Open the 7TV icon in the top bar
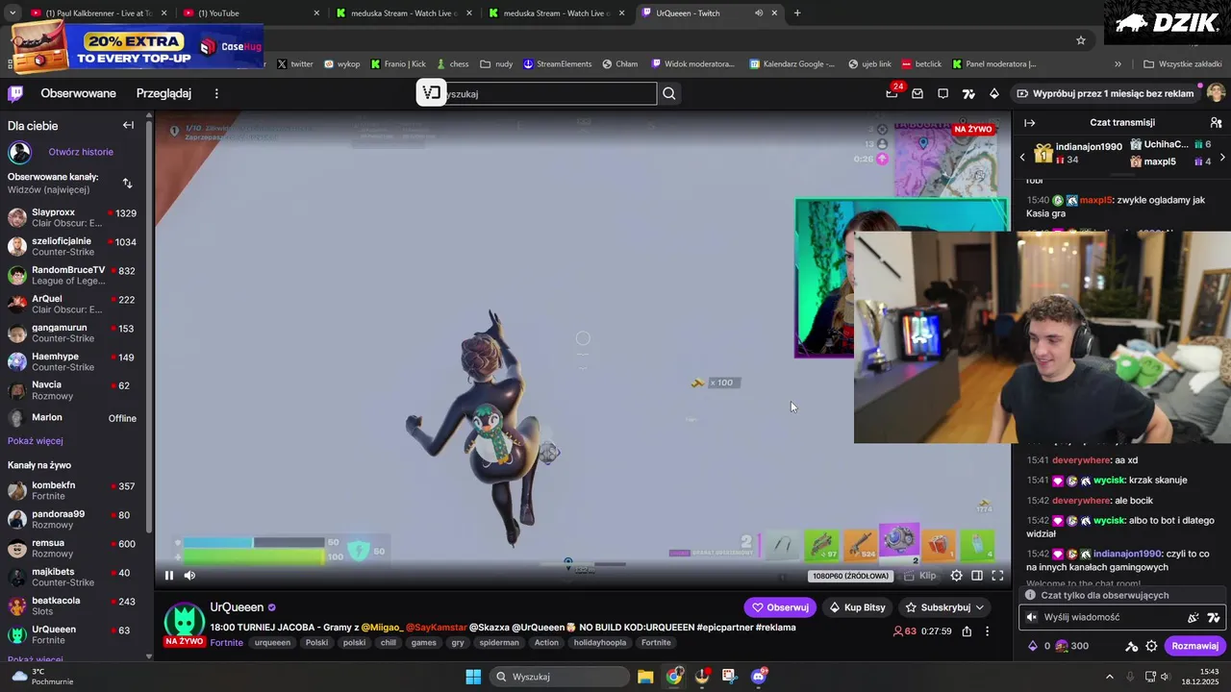This screenshot has height=692, width=1231. pos(968,93)
